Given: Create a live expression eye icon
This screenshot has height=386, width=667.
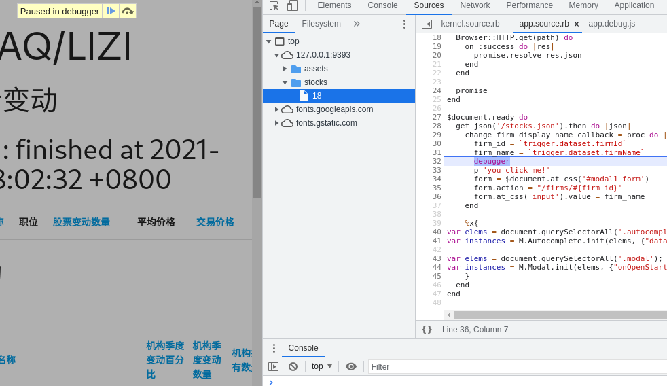Looking at the screenshot, I should click(x=351, y=366).
